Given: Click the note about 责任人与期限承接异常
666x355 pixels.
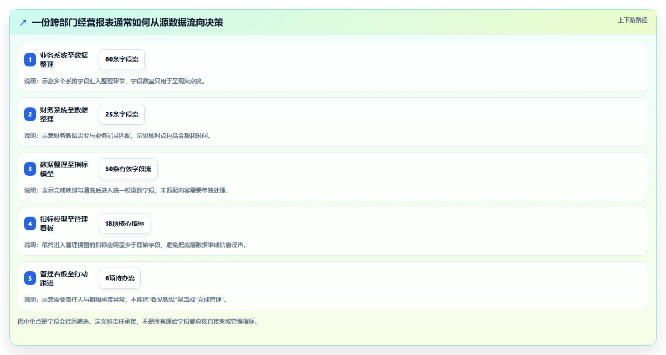Looking at the screenshot, I should (126, 299).
